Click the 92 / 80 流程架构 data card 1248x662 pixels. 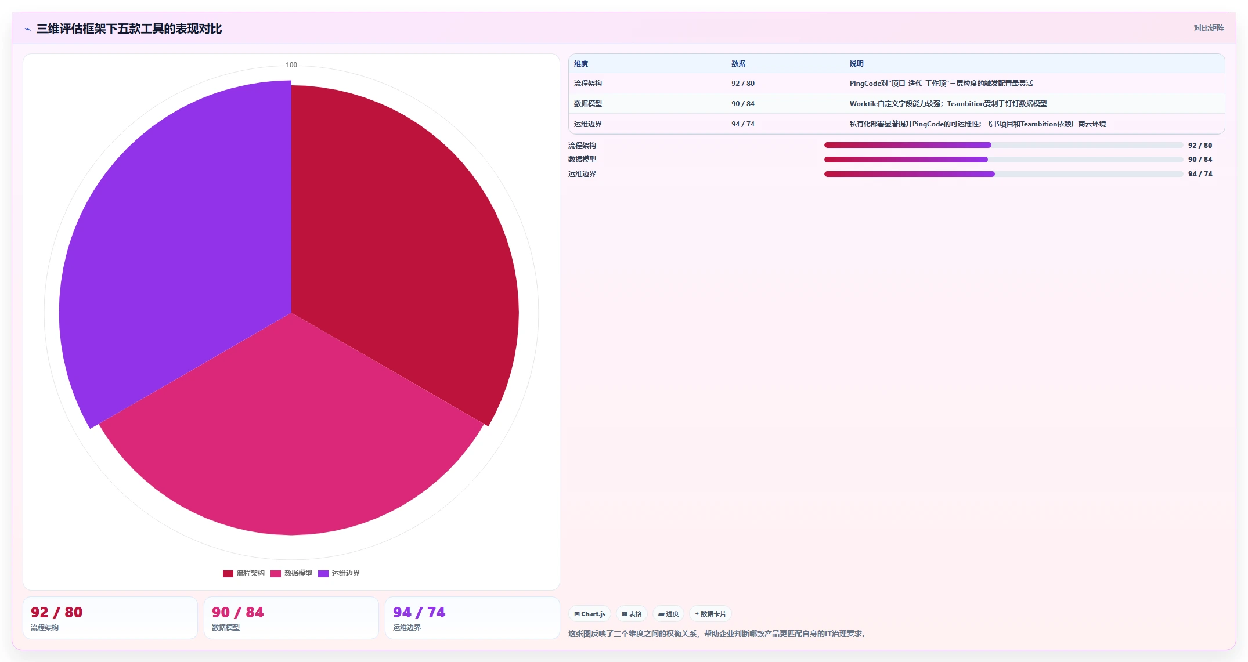coord(110,618)
